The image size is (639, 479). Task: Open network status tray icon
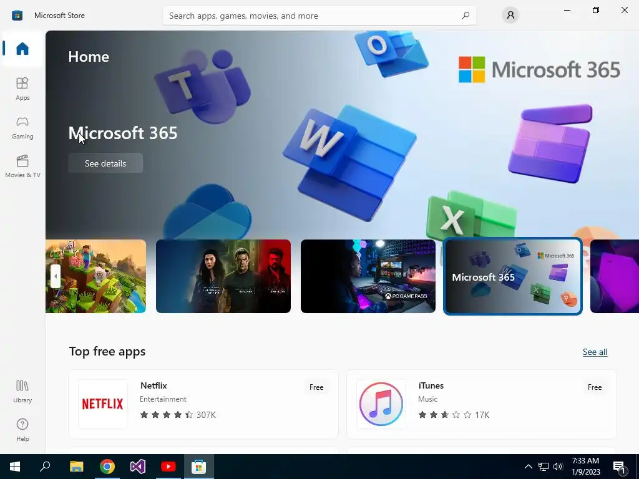click(x=544, y=467)
